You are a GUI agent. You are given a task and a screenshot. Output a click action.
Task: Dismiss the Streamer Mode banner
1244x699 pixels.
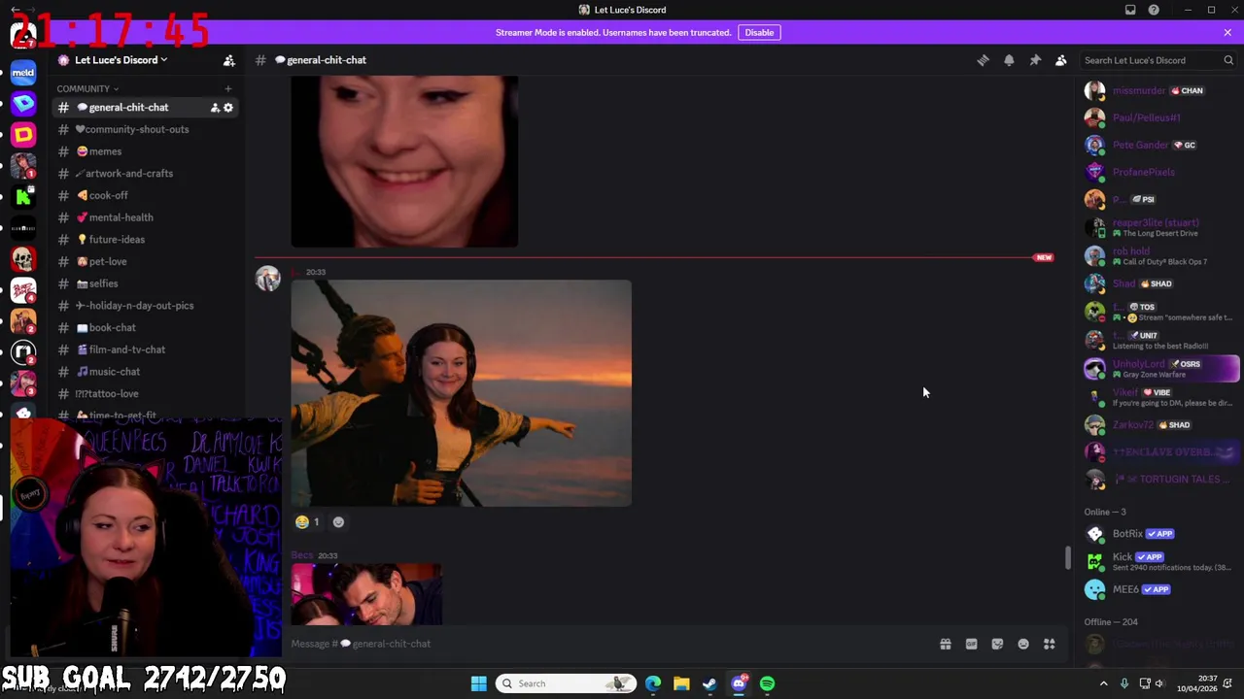tap(1227, 32)
